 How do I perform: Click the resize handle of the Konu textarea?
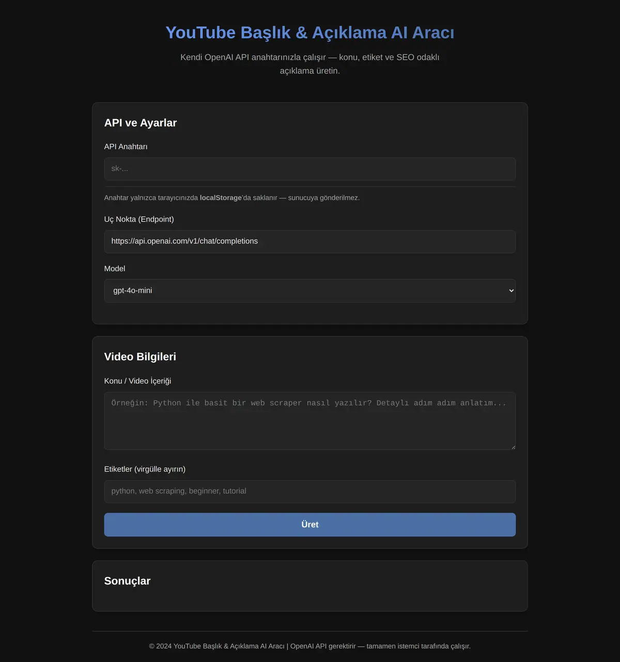click(x=513, y=447)
